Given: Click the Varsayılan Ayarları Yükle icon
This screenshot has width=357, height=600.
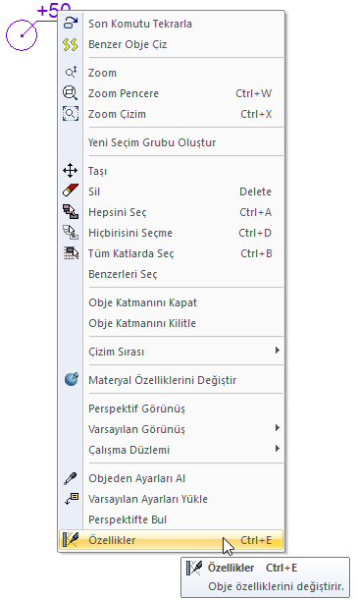Looking at the screenshot, I should (x=71, y=499).
